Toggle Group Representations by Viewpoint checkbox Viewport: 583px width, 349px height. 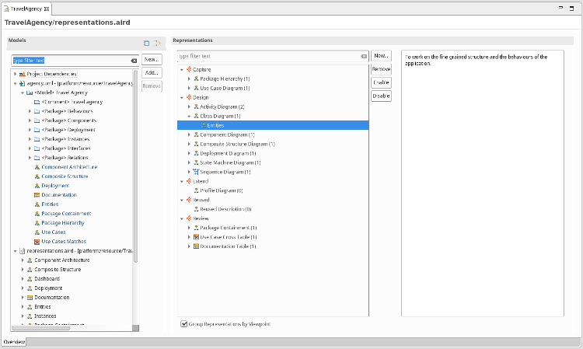[x=183, y=324]
